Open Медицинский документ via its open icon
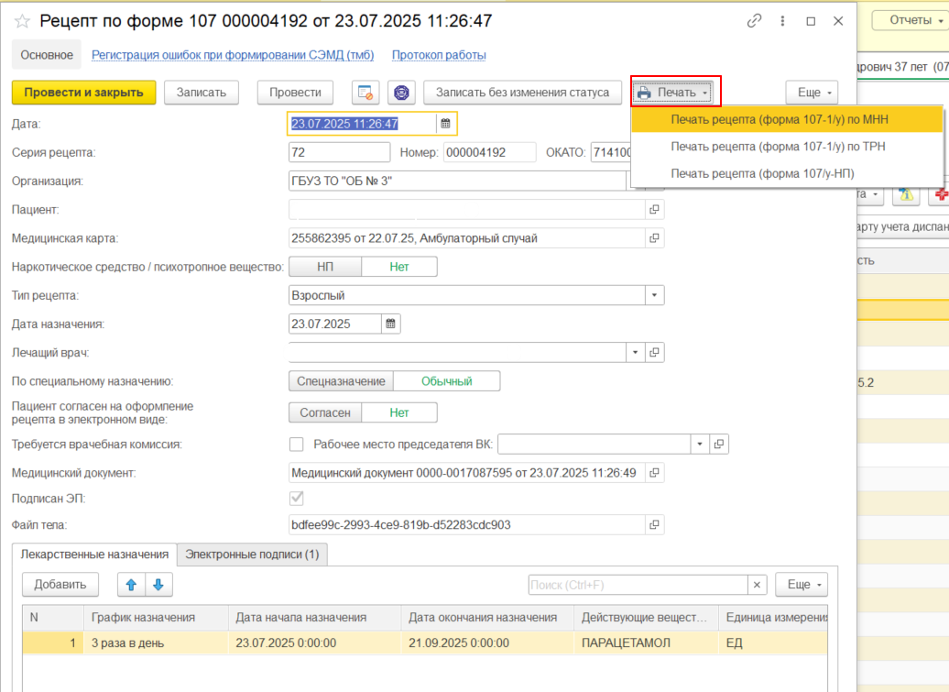This screenshot has height=692, width=949. tap(654, 473)
